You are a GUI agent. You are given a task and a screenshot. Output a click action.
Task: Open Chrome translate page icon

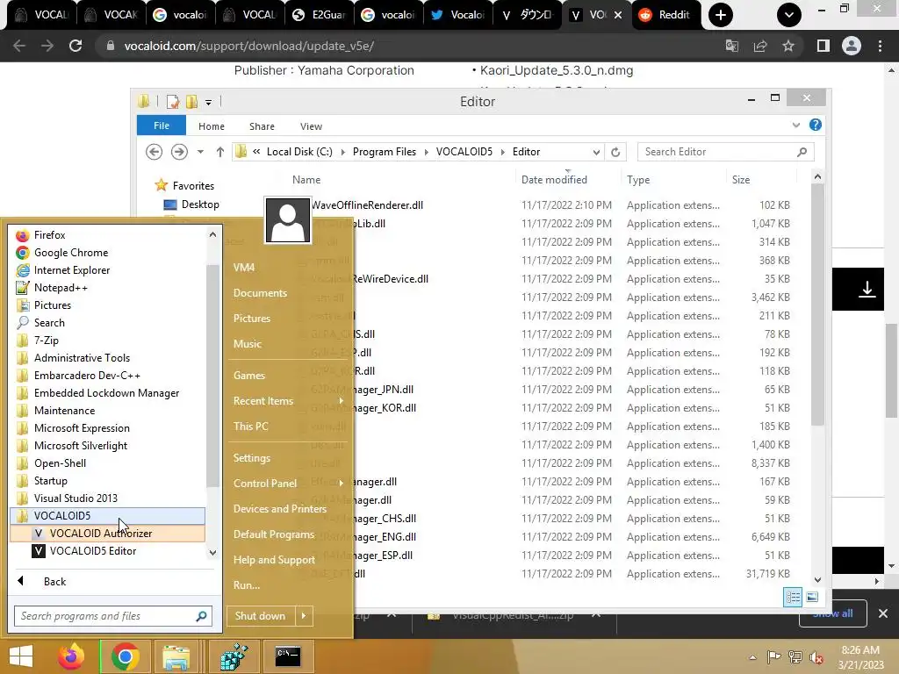(x=732, y=46)
